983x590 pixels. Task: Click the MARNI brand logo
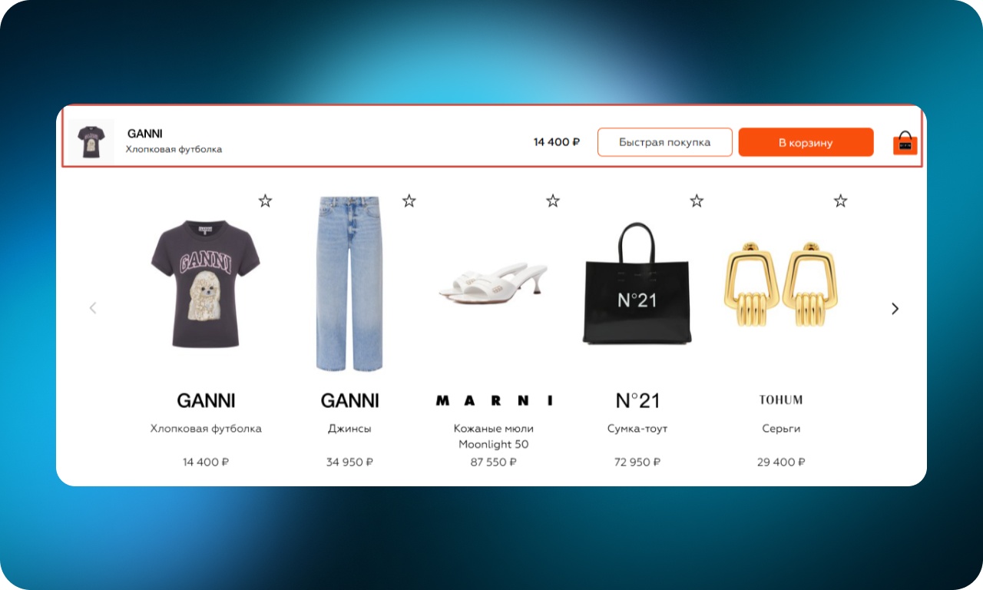click(x=494, y=400)
